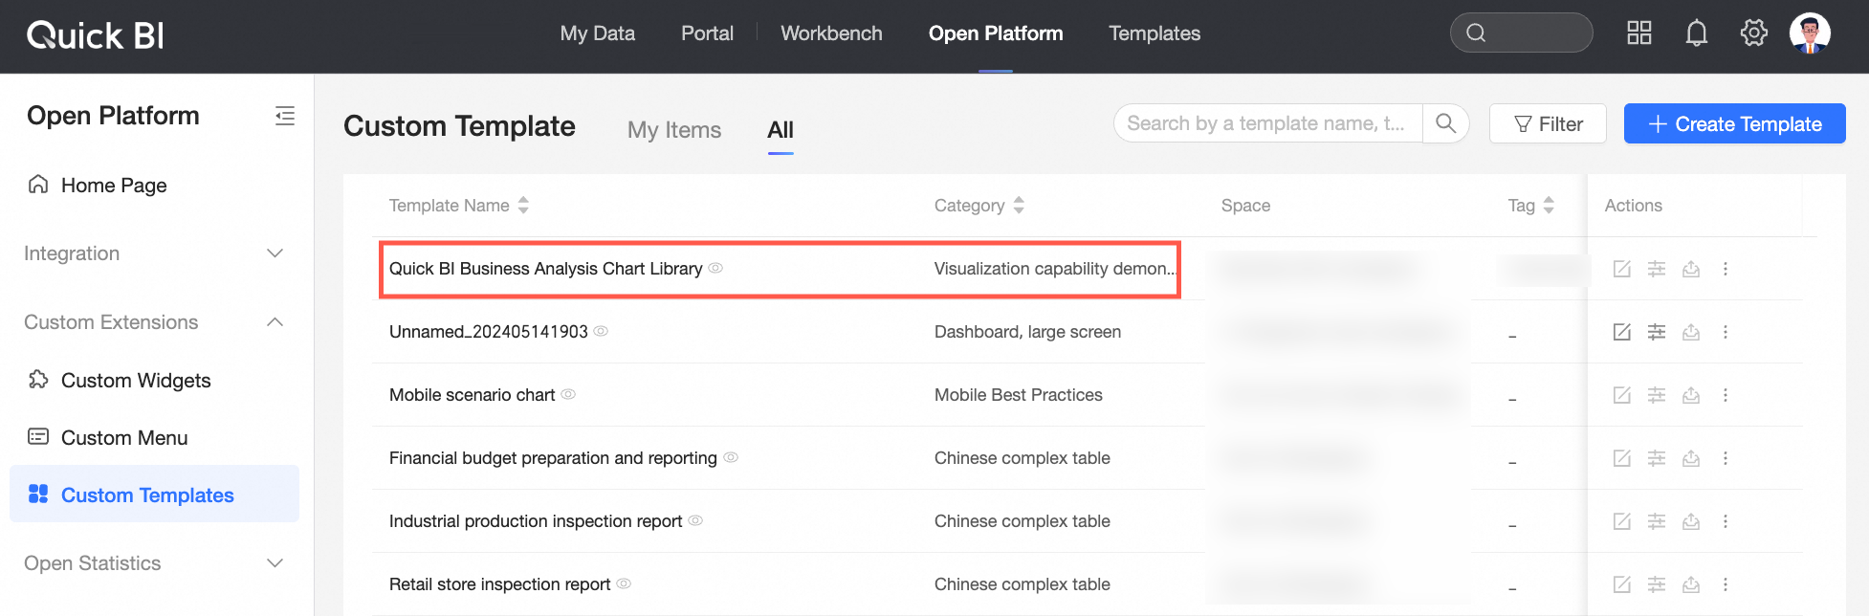Toggle eye icon beside Financial budget preparation
The image size is (1869, 616).
731,457
